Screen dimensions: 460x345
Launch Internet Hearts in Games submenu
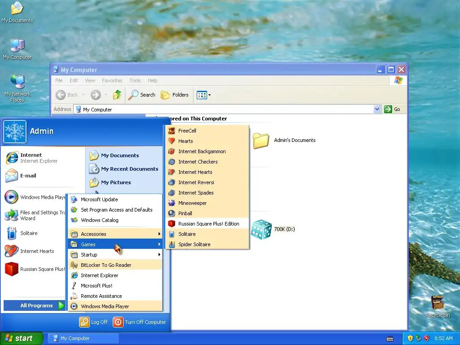pyautogui.click(x=207, y=172)
